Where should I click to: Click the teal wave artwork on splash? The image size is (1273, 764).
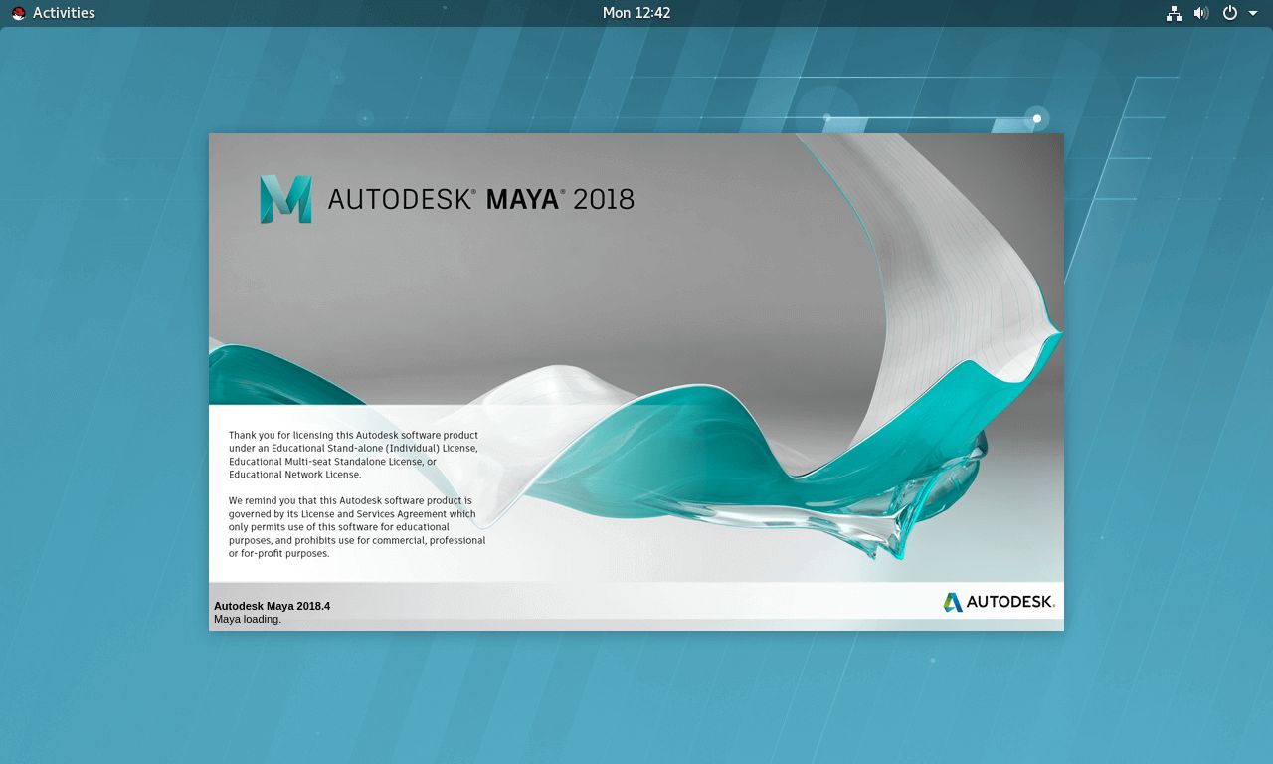(x=696, y=438)
